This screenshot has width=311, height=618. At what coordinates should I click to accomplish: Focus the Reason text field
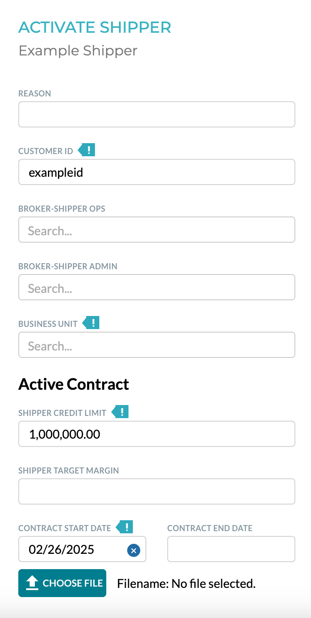(157, 114)
